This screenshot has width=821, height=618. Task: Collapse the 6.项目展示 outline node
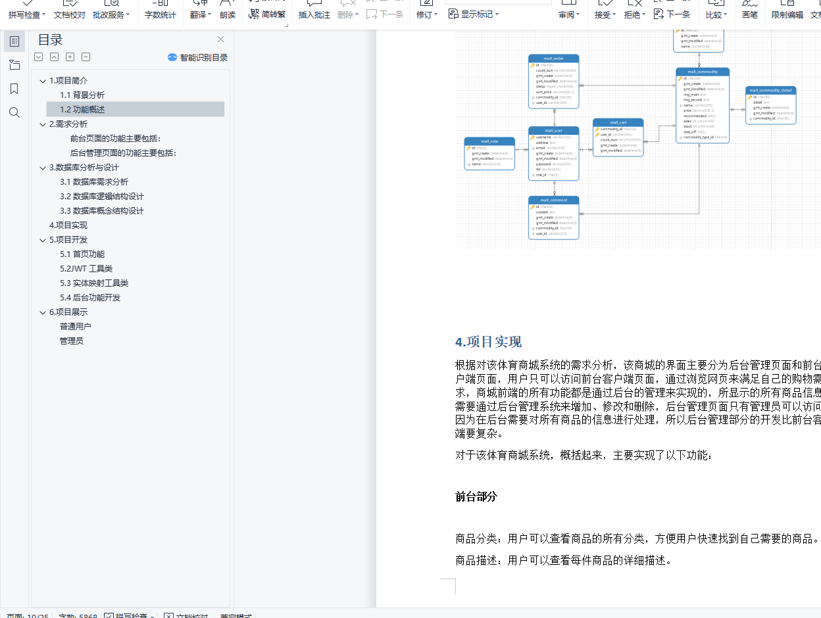pyautogui.click(x=43, y=312)
